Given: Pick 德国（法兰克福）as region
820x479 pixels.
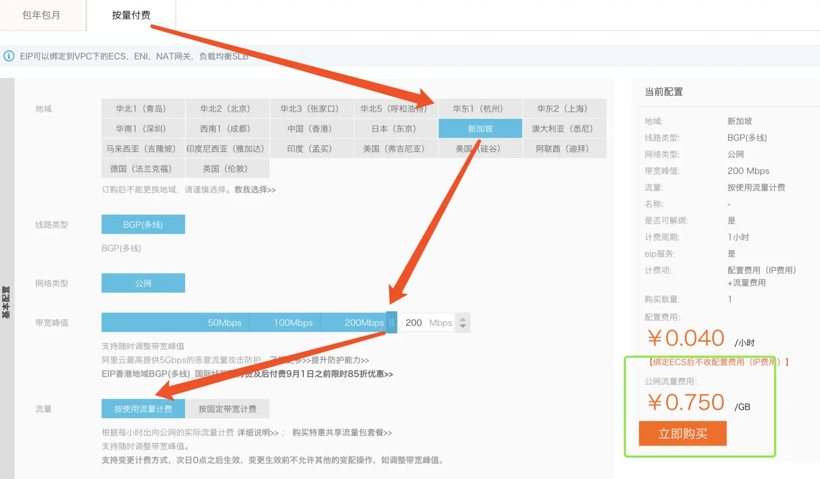Looking at the screenshot, I should 143,169.
